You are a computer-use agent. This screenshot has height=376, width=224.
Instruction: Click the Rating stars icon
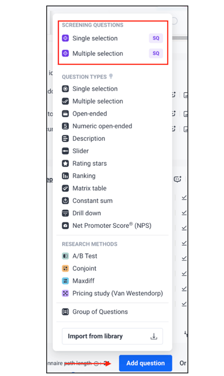coord(65,163)
